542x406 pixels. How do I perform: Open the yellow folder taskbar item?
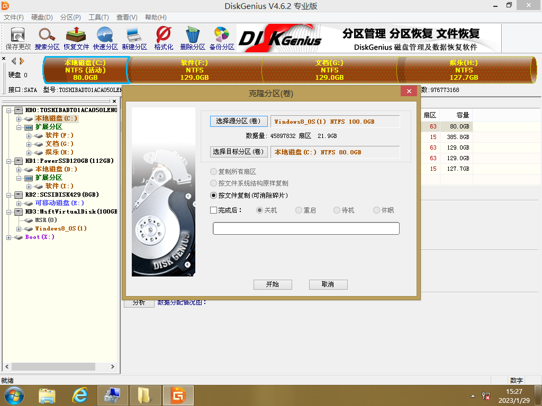(x=144, y=395)
